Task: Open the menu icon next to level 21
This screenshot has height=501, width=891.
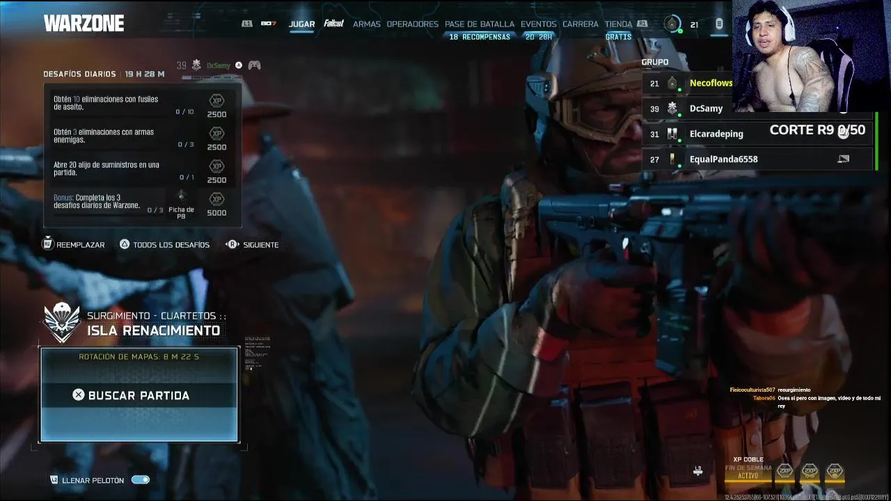Action: (x=719, y=24)
